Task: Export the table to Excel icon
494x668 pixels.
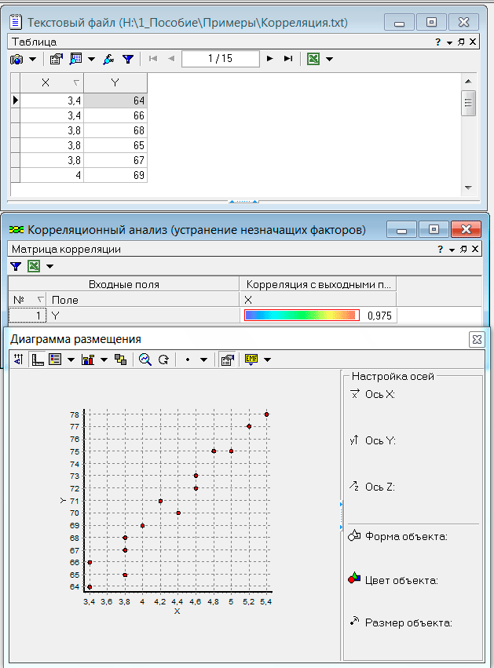Action: pos(313,59)
